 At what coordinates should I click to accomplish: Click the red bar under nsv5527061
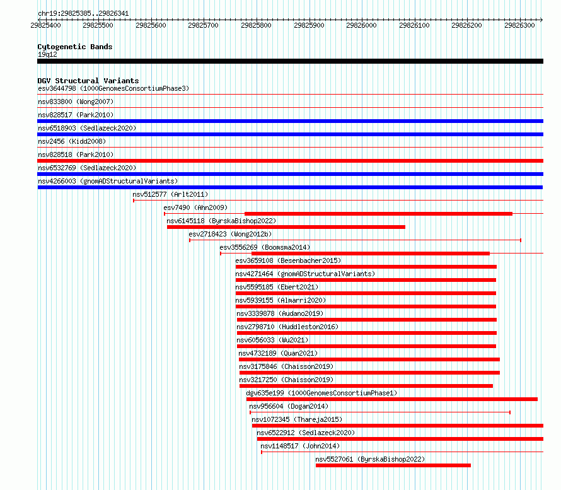coord(393,465)
